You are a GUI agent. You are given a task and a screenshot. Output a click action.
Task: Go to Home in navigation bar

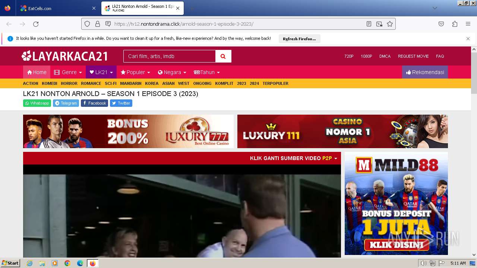tap(37, 72)
